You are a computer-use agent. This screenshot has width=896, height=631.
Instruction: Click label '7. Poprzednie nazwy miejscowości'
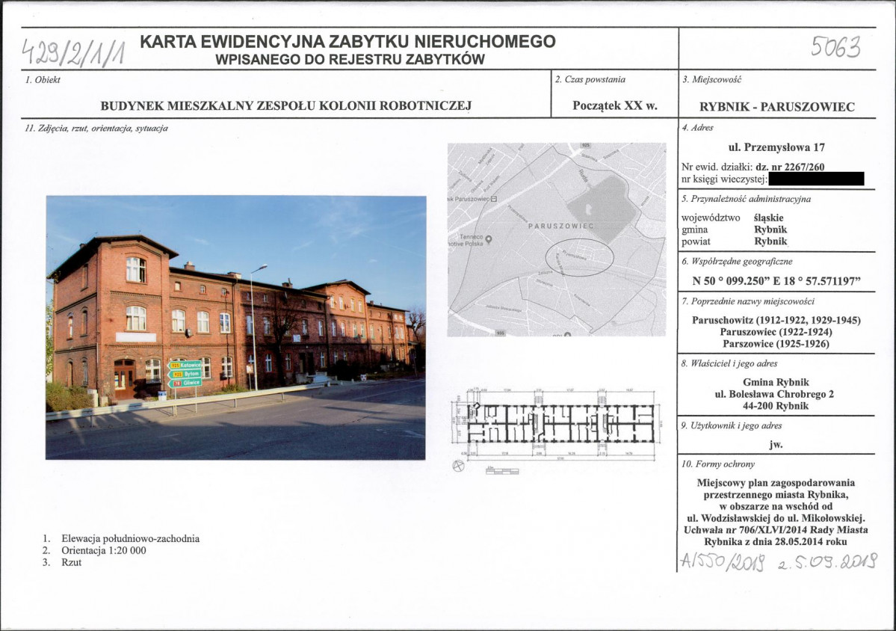748,301
